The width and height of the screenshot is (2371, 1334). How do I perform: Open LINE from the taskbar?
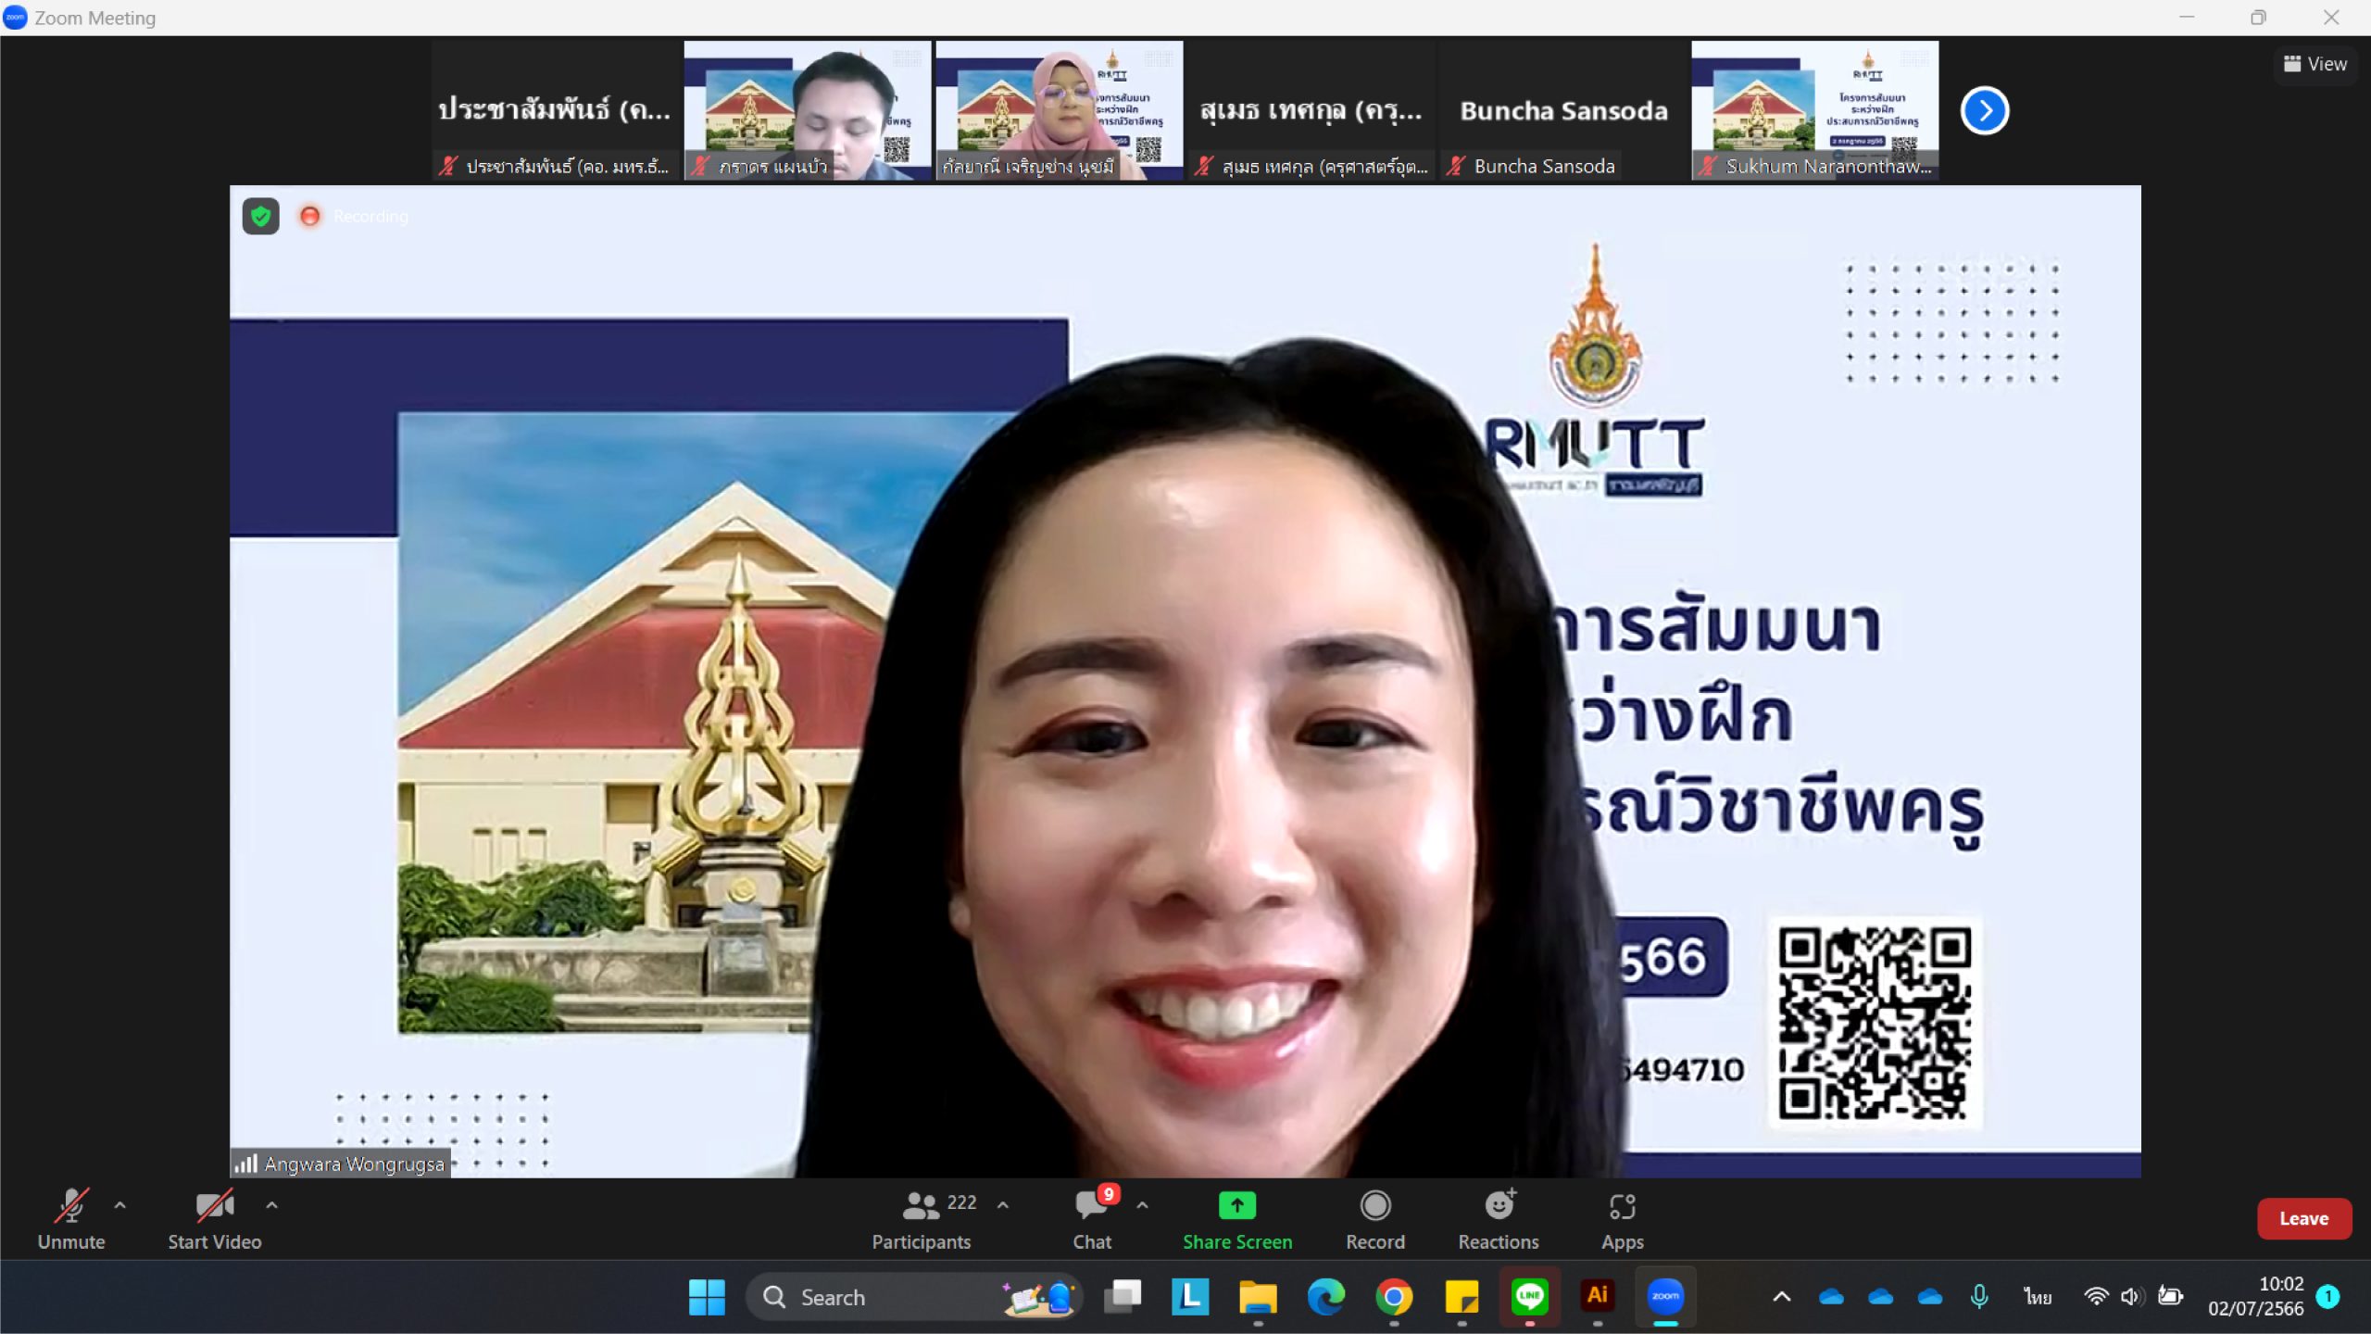coord(1529,1297)
